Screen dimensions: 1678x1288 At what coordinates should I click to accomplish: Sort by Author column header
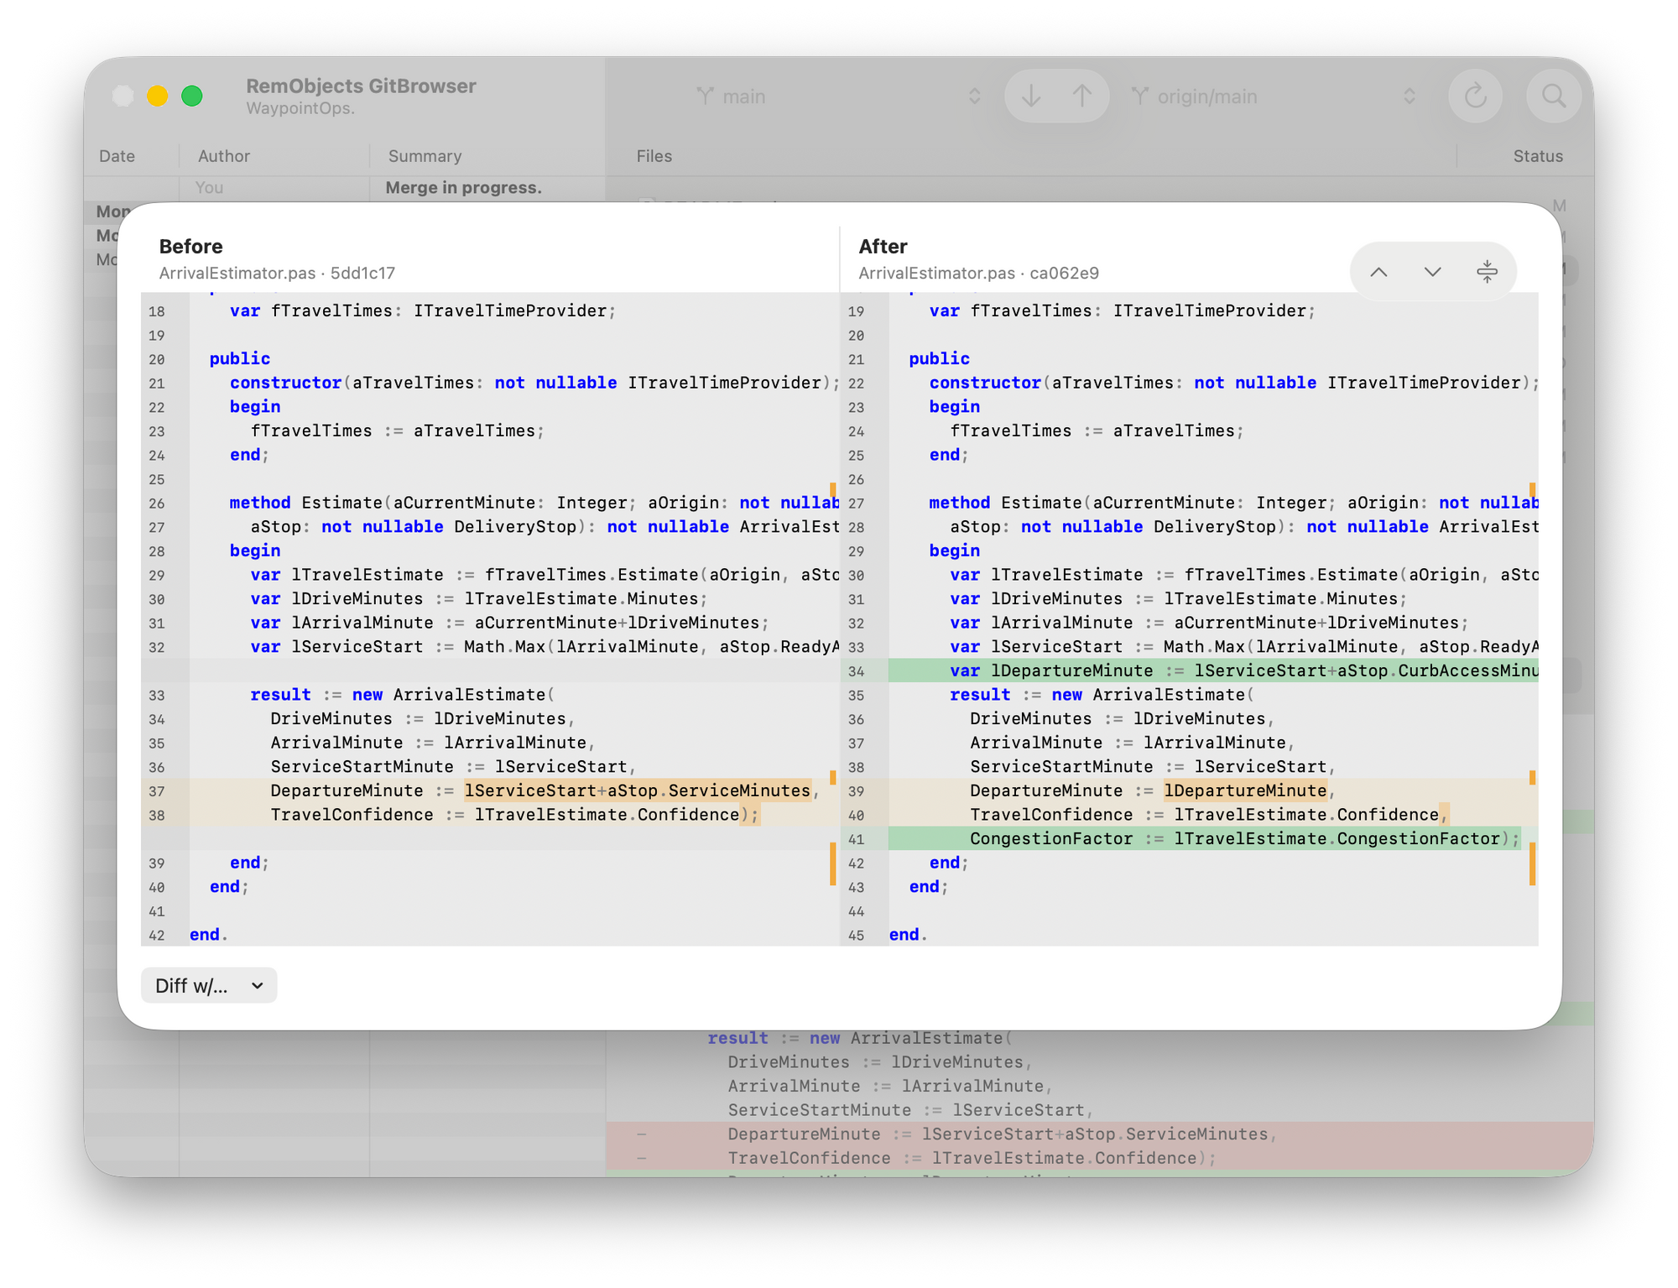(224, 156)
